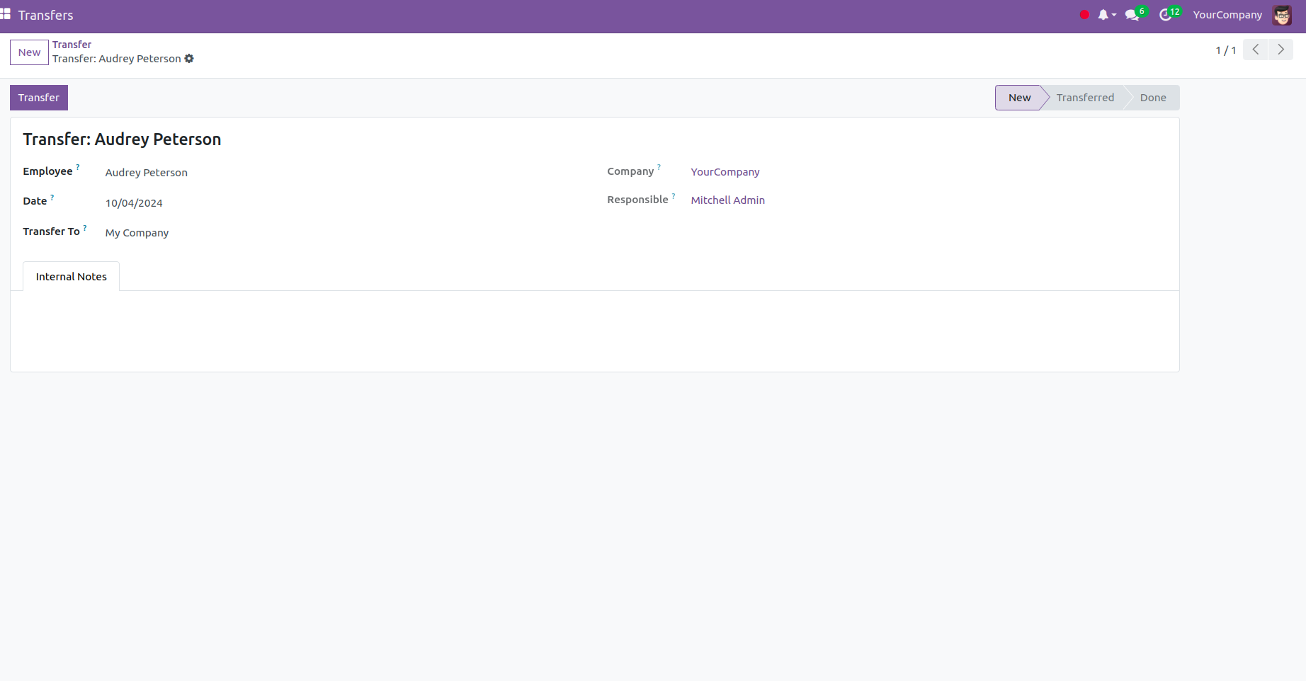Click the red recording status dot
Viewport: 1306px width, 681px height.
(x=1084, y=15)
